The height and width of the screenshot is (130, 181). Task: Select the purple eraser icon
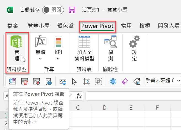[125, 81]
